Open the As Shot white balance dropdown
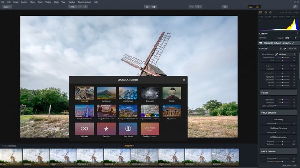This screenshot has width=300, height=168. (x=287, y=54)
